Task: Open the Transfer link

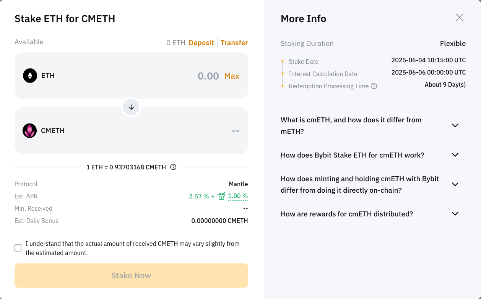Action: tap(234, 42)
